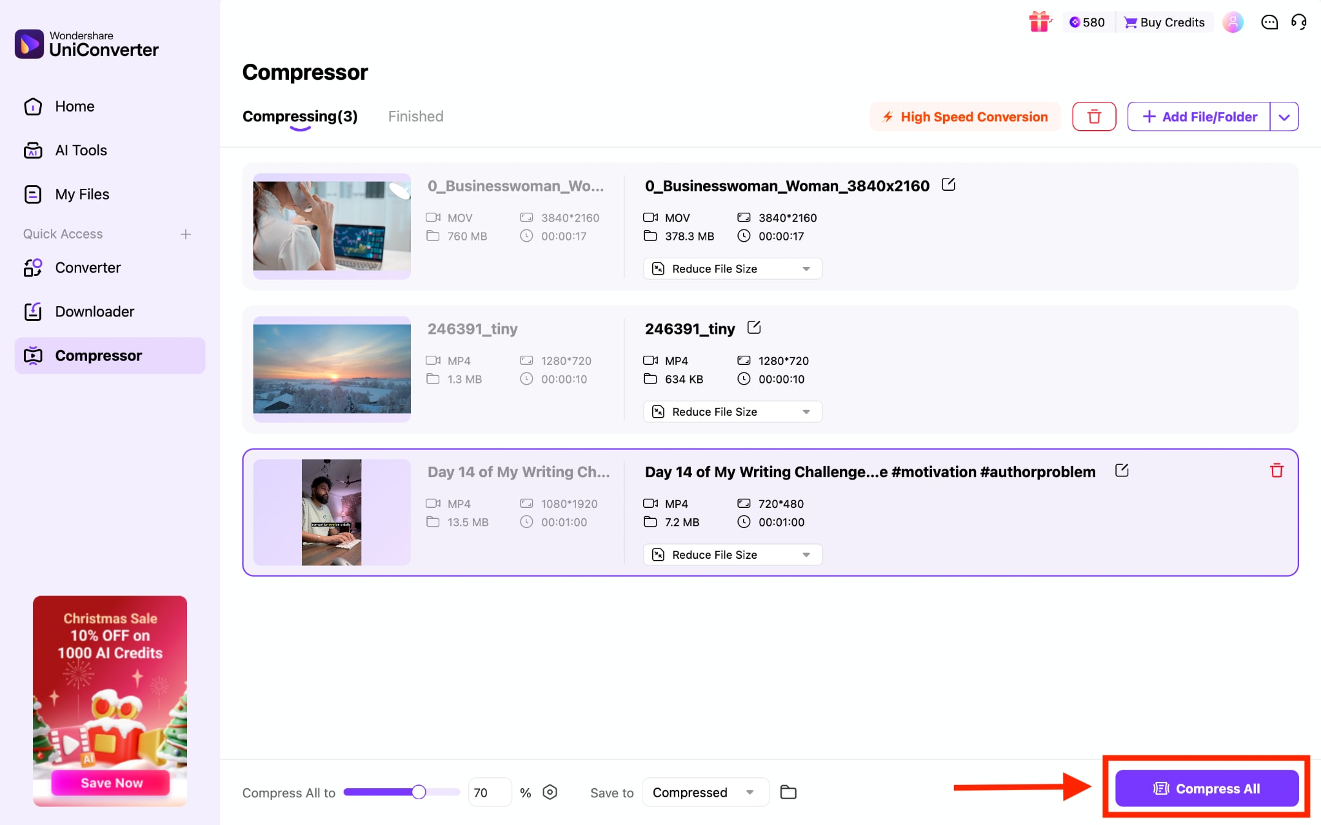Open the My Files panel

pos(82,194)
